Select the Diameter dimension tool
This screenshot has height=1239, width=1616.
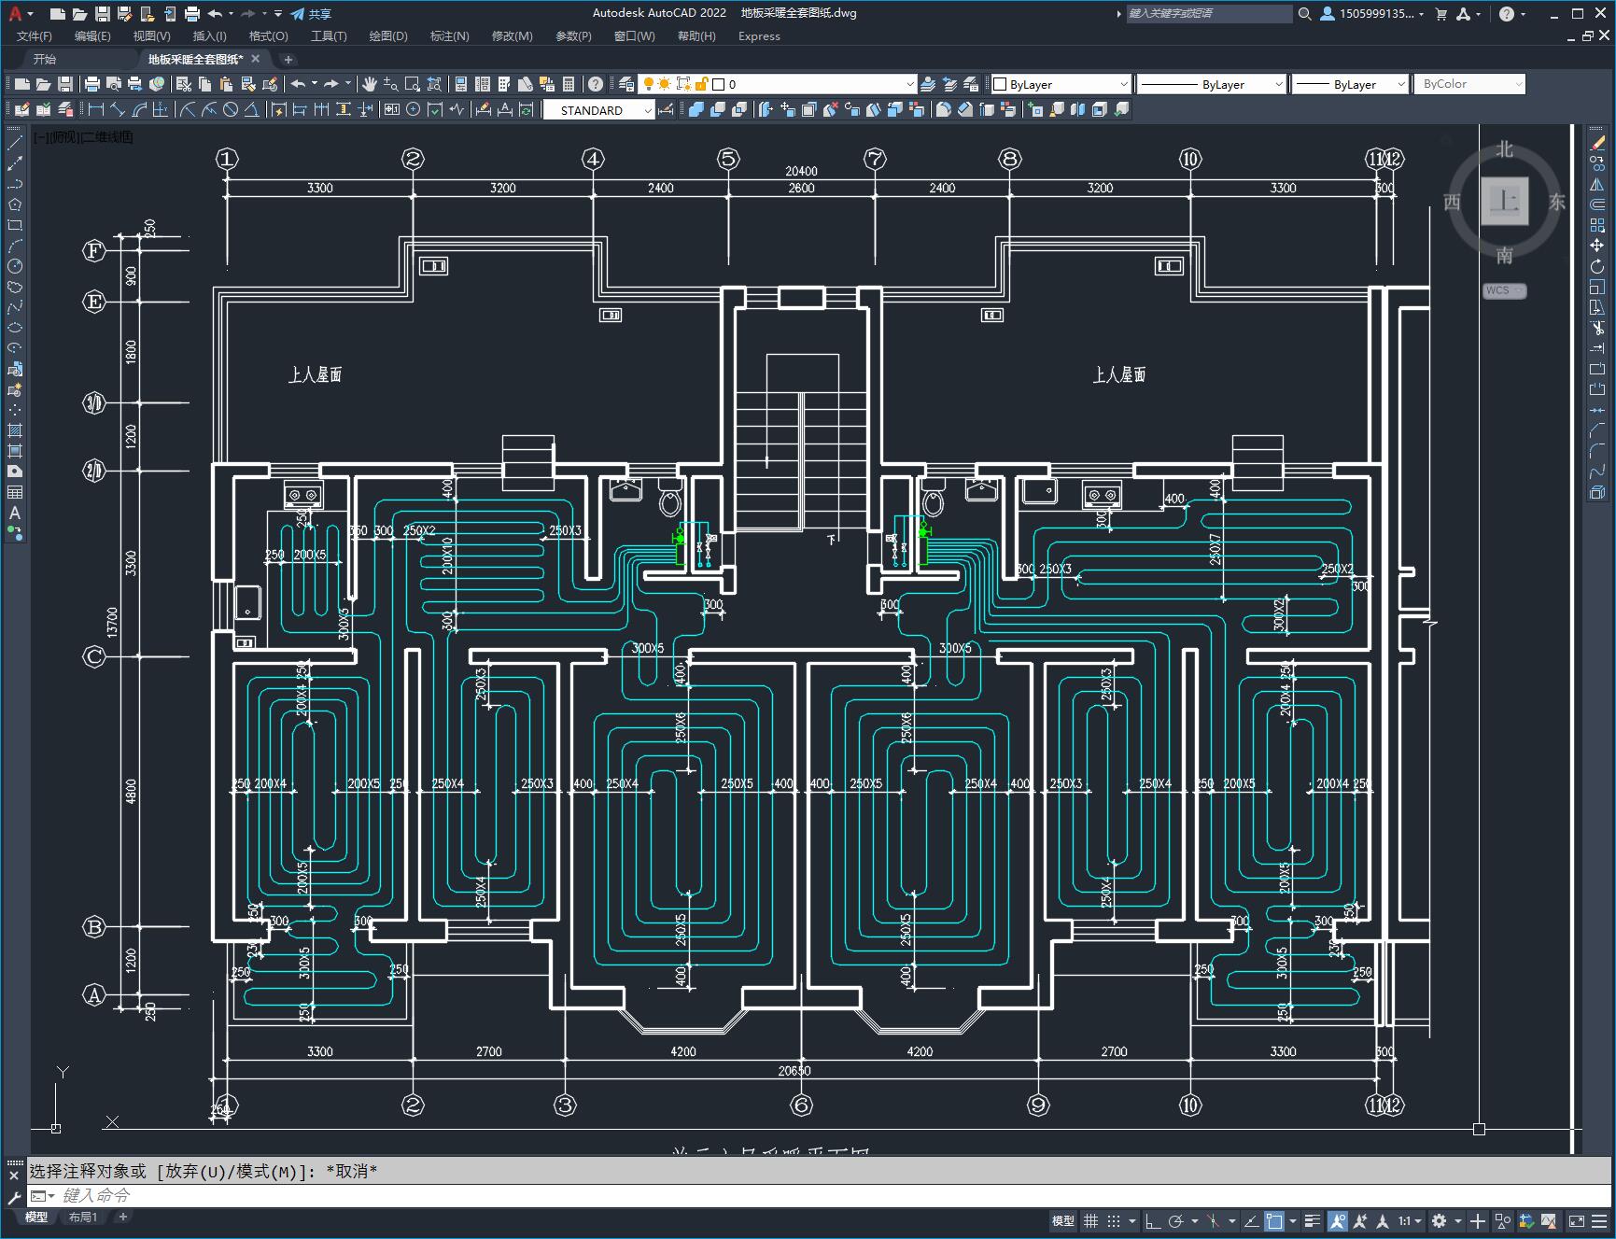point(231,109)
